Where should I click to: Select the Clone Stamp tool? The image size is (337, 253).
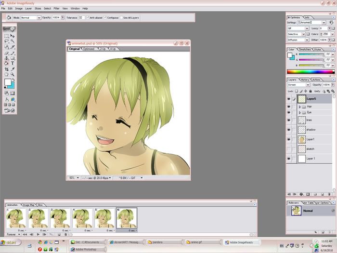coord(7,58)
